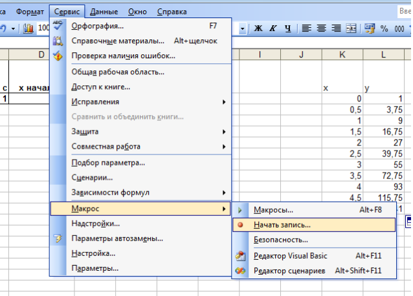This screenshot has width=413, height=296.
Task: Click the Undo arrow icon
Action: [4, 28]
